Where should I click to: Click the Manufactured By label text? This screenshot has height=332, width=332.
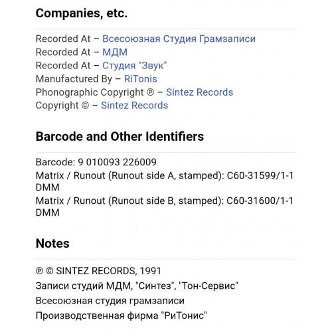(x=74, y=79)
